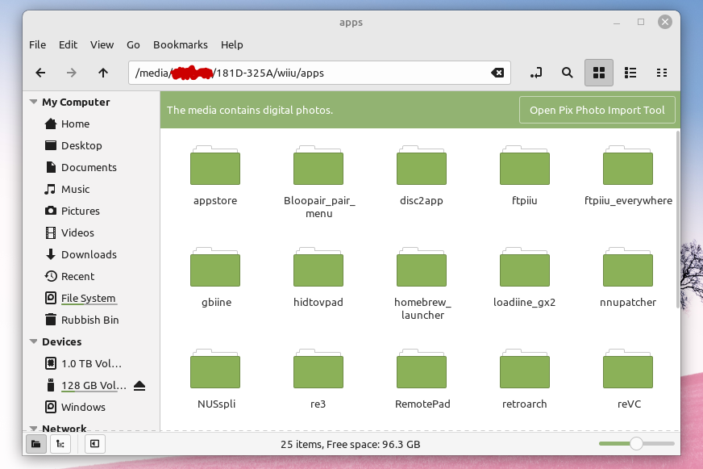Open the View menu
Viewport: 703px width, 469px height.
click(x=102, y=45)
